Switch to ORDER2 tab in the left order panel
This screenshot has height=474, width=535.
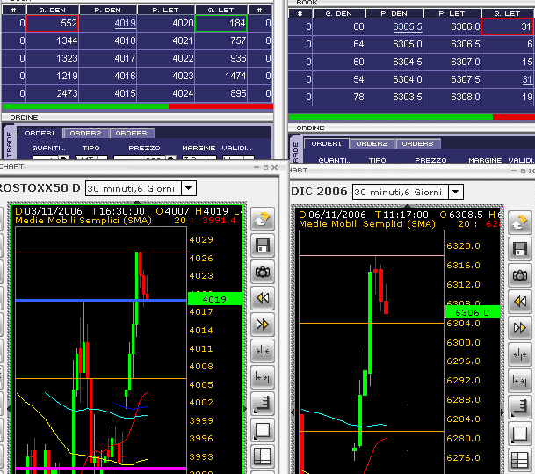click(85, 133)
